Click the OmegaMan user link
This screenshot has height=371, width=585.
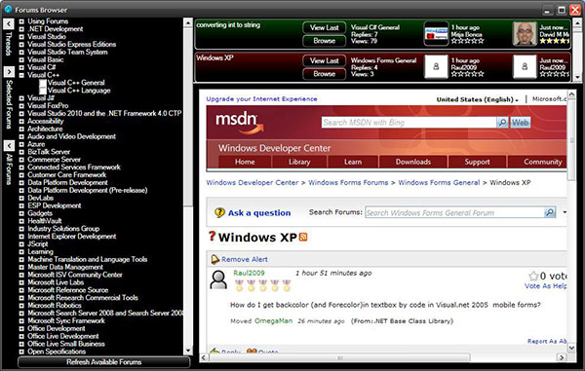point(273,321)
